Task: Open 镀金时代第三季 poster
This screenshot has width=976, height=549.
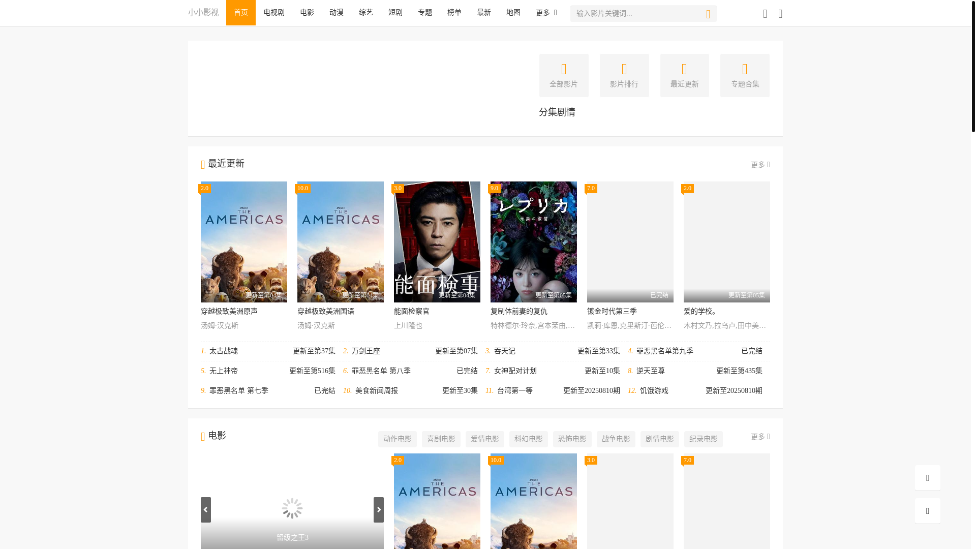Action: point(630,242)
